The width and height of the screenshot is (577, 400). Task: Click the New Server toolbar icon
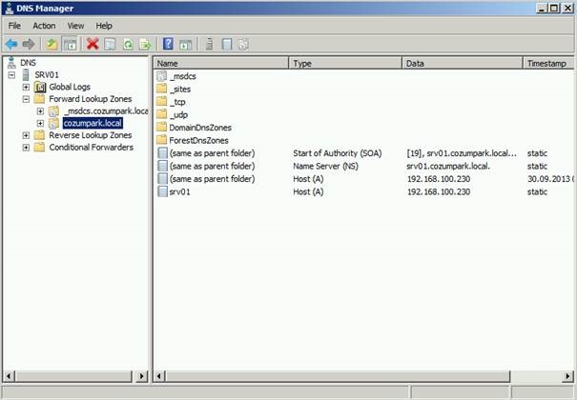(210, 45)
